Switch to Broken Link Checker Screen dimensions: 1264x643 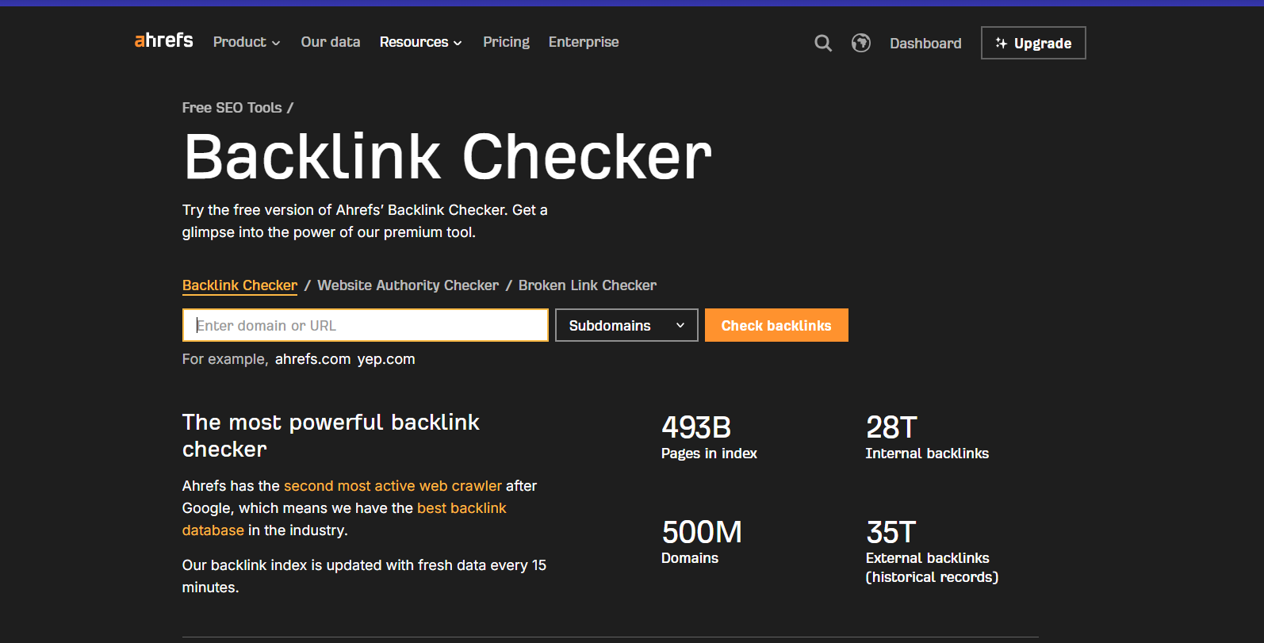[588, 285]
